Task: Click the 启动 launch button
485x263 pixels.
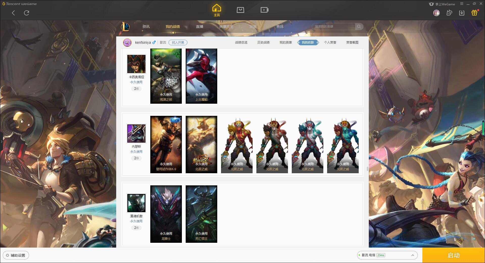Action: click(454, 255)
